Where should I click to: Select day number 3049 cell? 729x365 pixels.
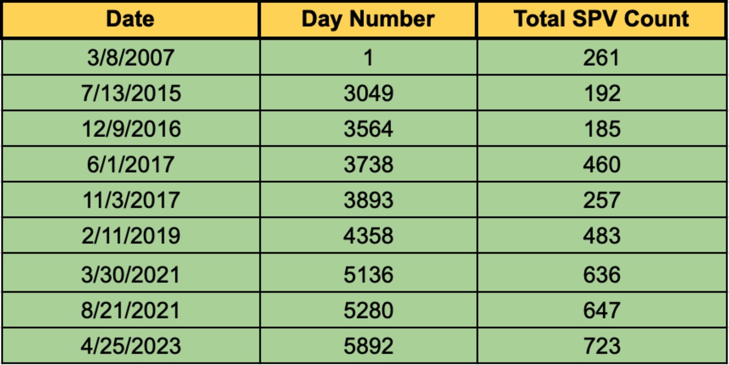(368, 93)
